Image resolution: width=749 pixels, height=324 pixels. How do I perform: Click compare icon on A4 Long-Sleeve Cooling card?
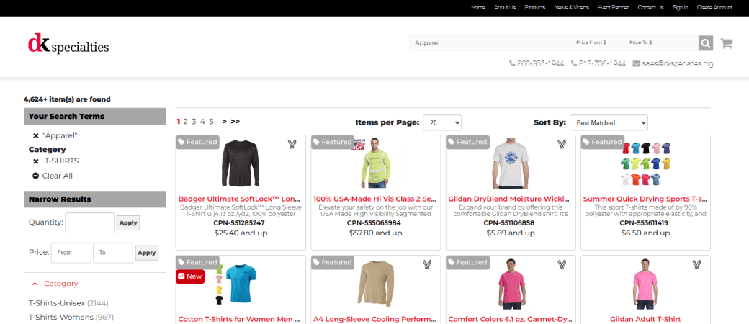coord(427,264)
